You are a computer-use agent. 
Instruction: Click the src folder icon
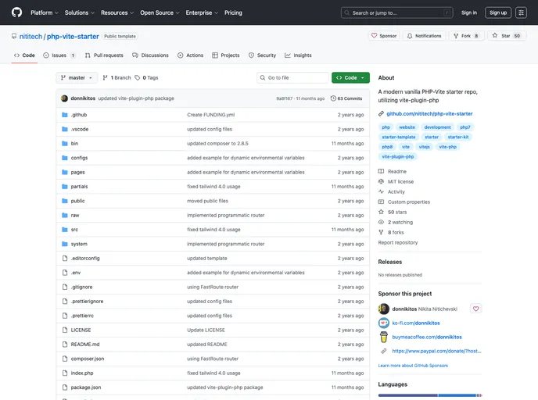[x=64, y=230]
